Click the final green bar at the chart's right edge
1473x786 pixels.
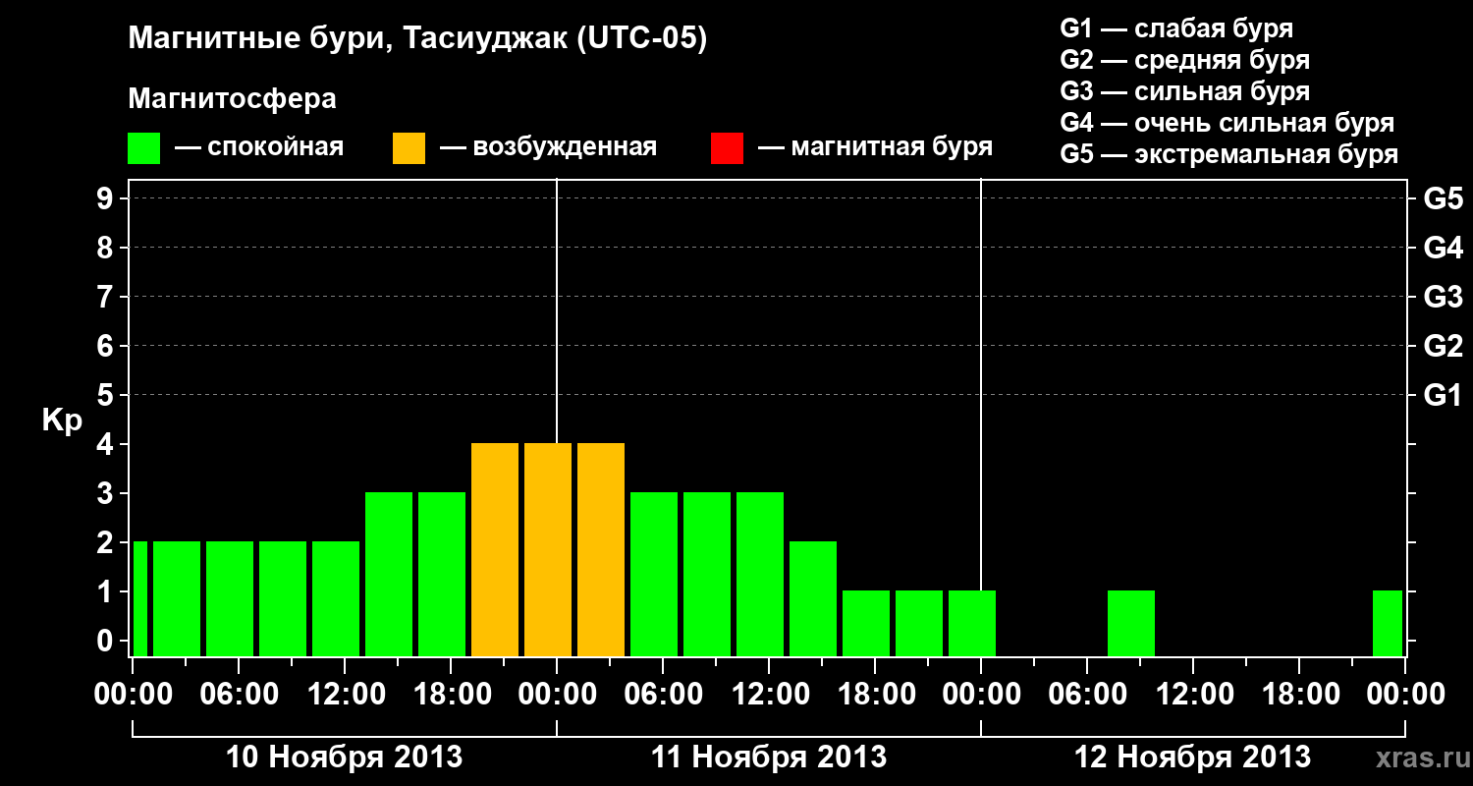[1388, 623]
